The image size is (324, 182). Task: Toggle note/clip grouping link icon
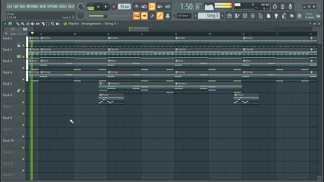(x=160, y=16)
